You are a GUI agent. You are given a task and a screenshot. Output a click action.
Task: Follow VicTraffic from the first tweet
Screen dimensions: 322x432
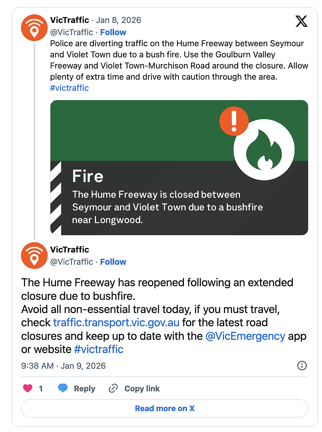(113, 32)
